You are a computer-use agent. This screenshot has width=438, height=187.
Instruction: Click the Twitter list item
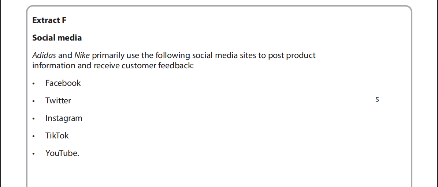point(58,101)
